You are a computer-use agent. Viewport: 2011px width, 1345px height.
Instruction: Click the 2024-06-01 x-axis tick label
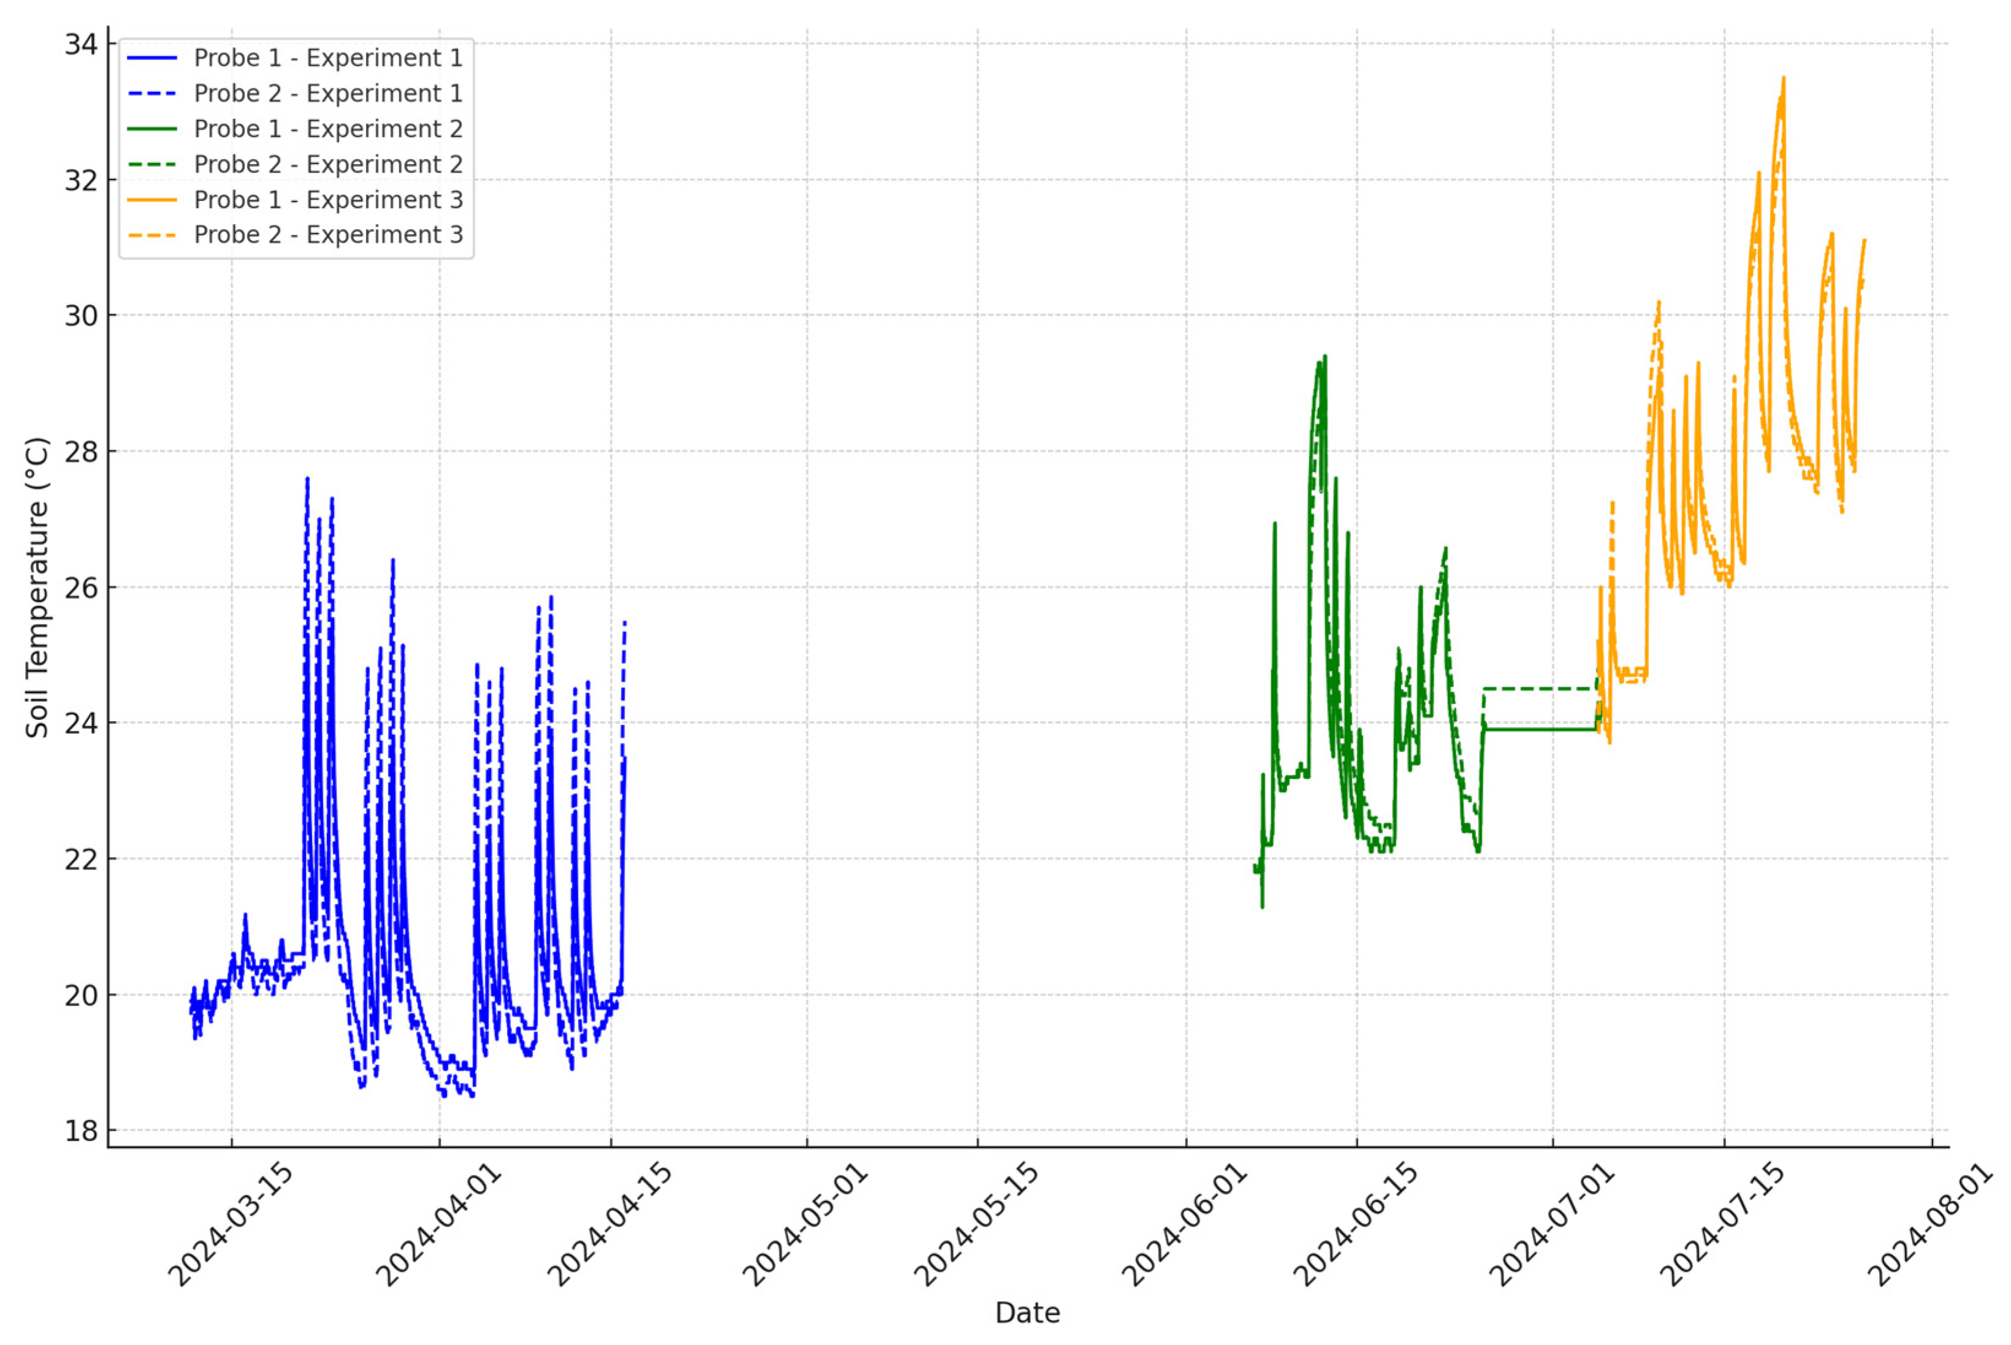click(1185, 1224)
